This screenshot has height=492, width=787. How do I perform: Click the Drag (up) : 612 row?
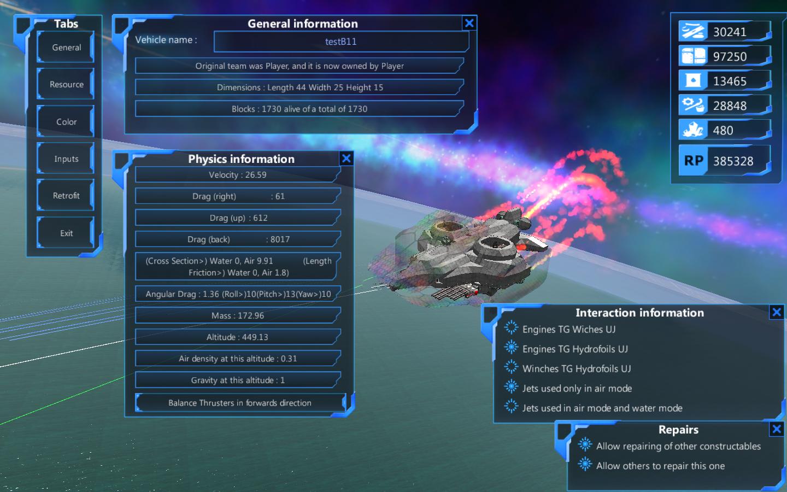click(238, 218)
